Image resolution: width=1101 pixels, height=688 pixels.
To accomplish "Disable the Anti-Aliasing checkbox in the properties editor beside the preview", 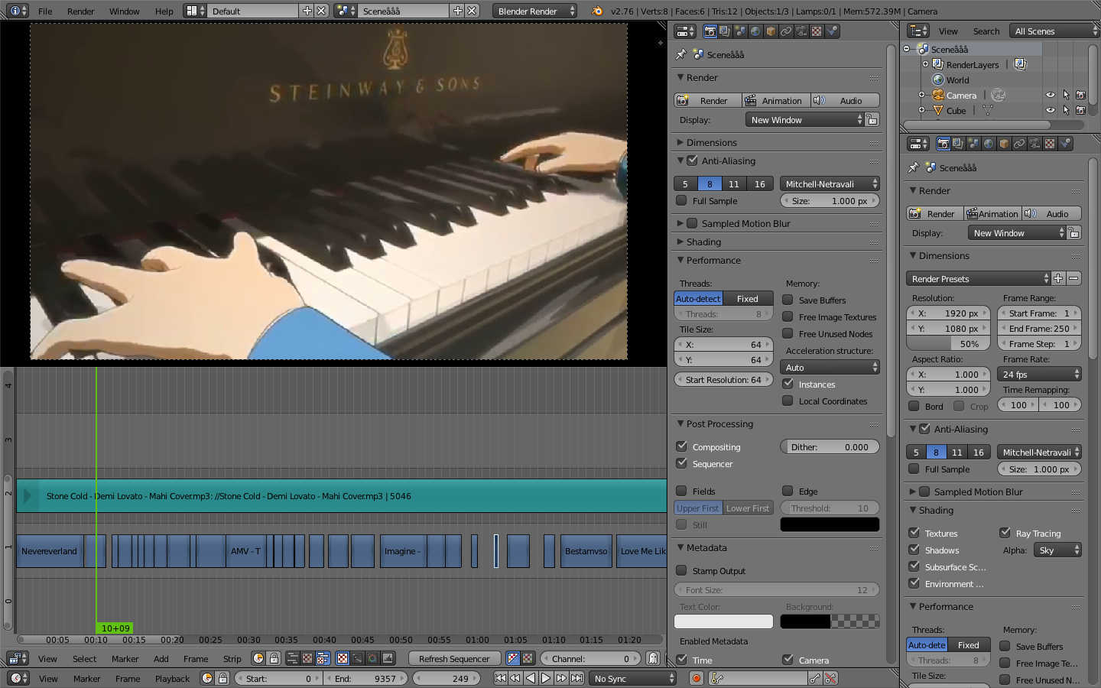I will pos(692,161).
